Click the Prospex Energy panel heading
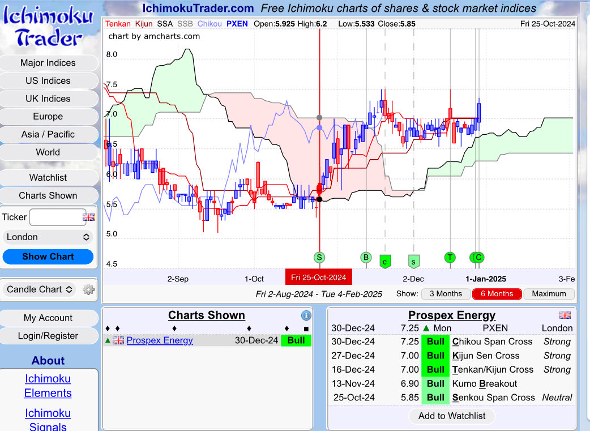 tap(451, 315)
